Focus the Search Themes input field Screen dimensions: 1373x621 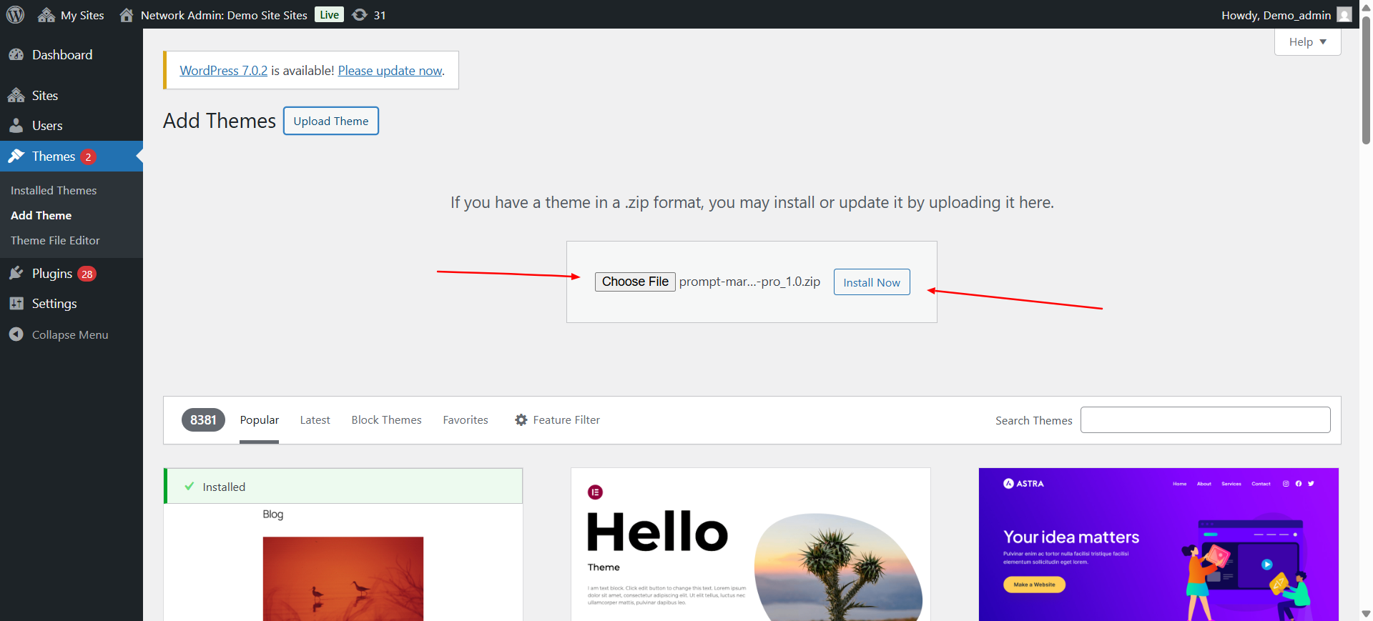tap(1205, 420)
